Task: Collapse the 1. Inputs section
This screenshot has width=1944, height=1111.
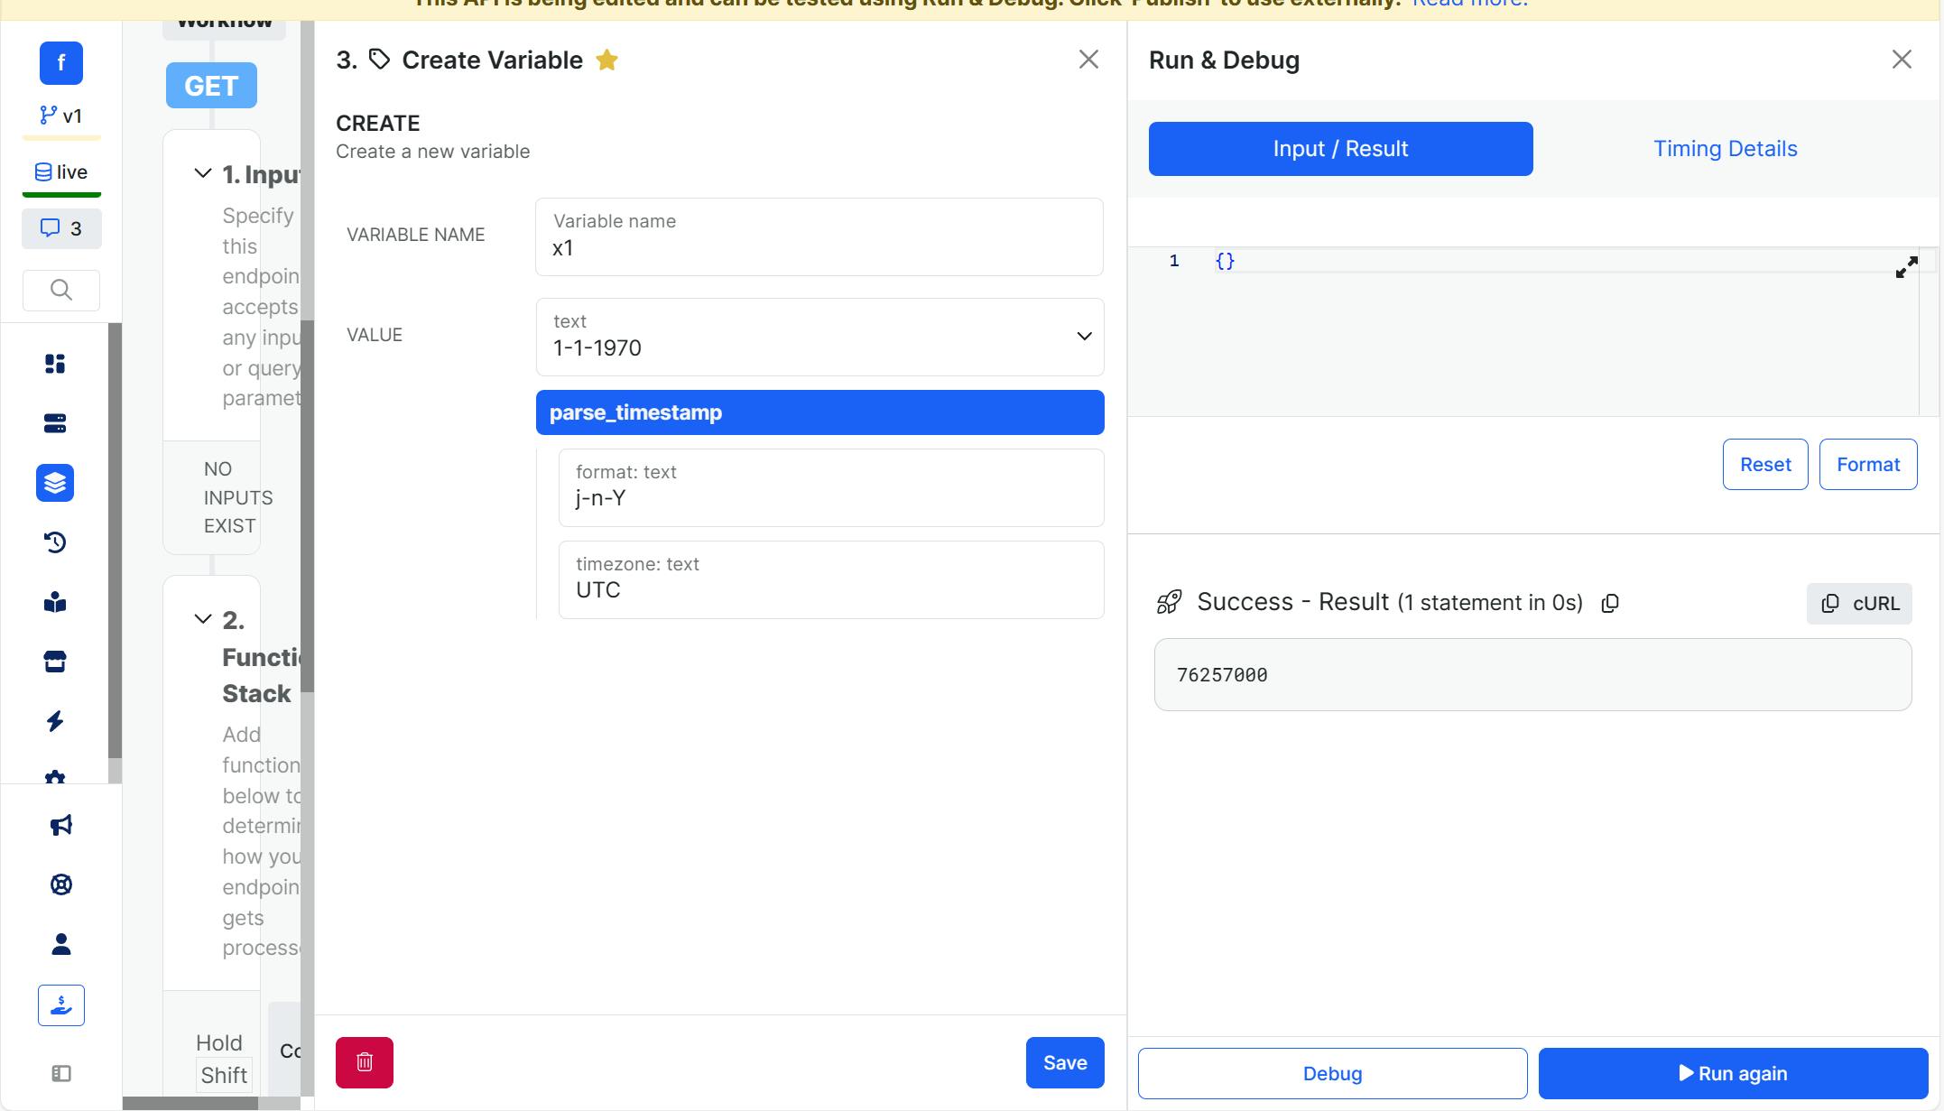Action: tap(203, 173)
